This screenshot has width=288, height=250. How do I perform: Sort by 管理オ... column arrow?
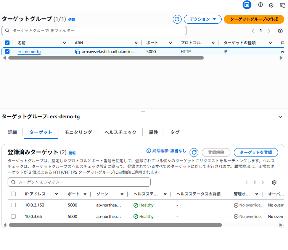(257, 194)
